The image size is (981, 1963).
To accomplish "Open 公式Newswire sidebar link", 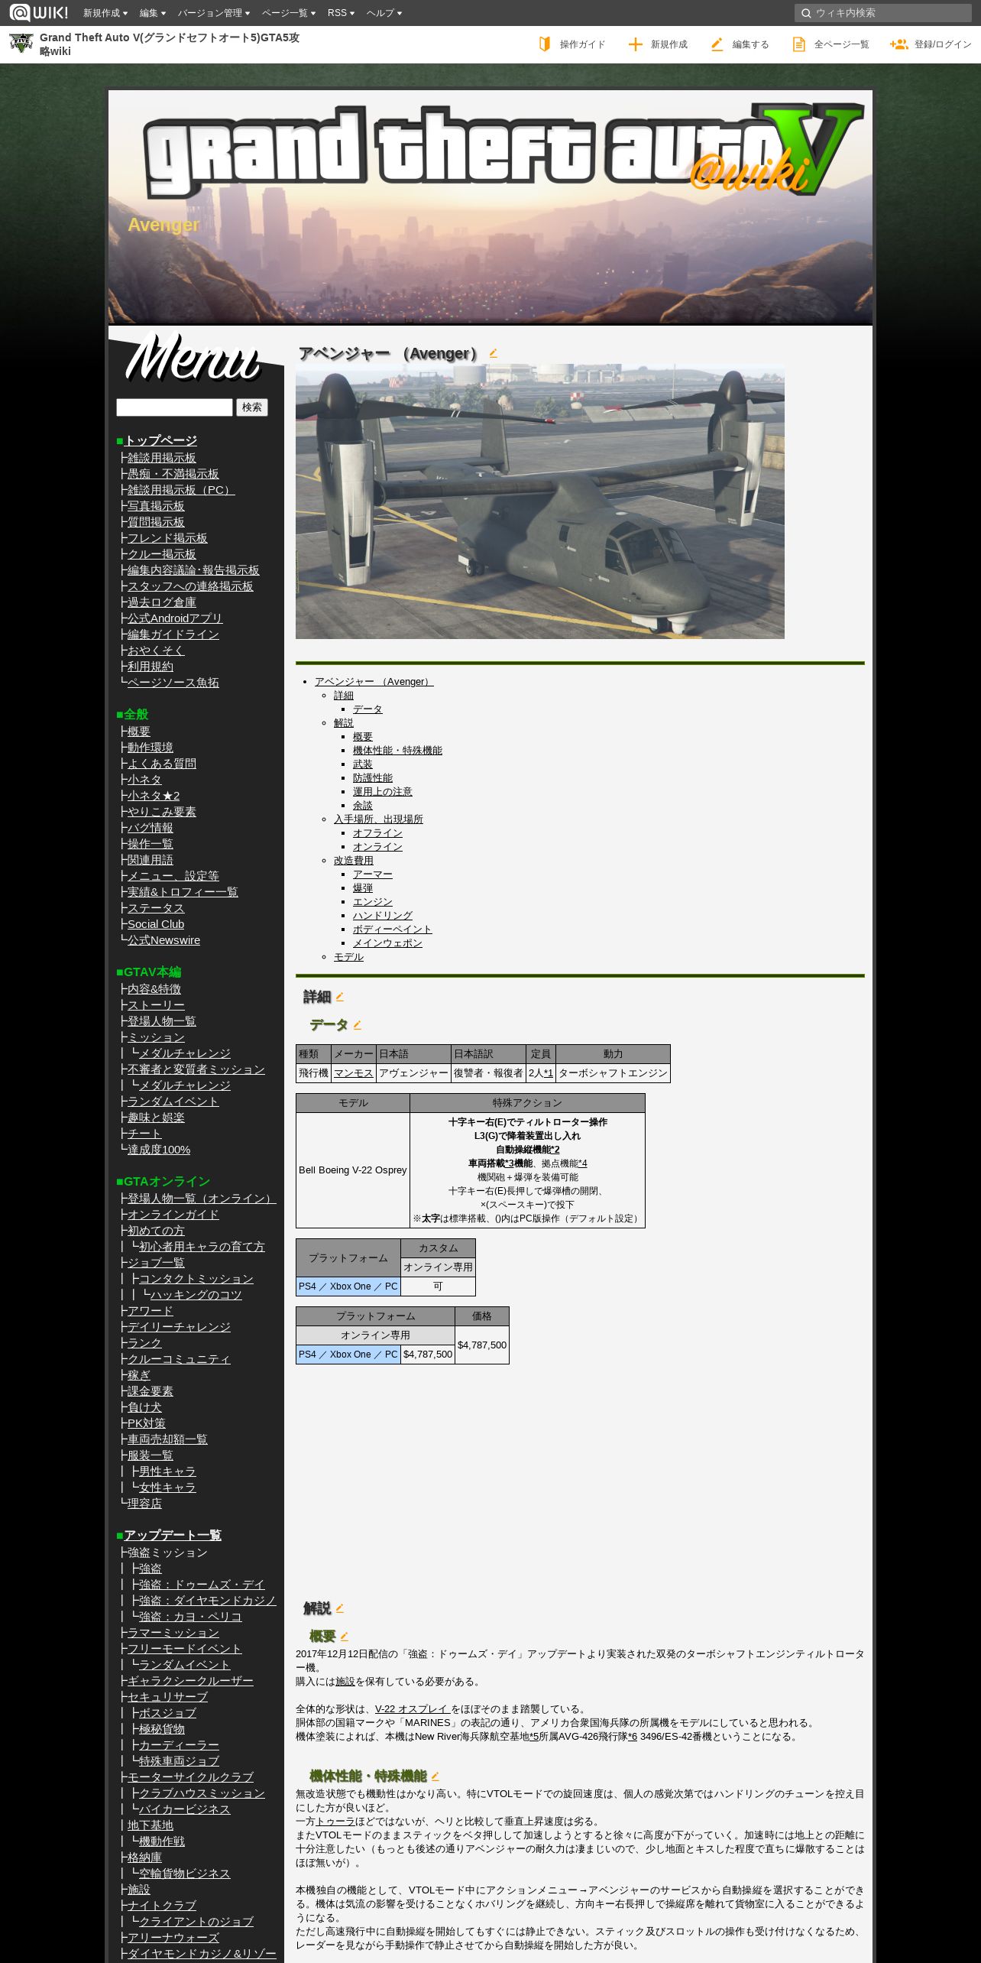I will tap(163, 940).
